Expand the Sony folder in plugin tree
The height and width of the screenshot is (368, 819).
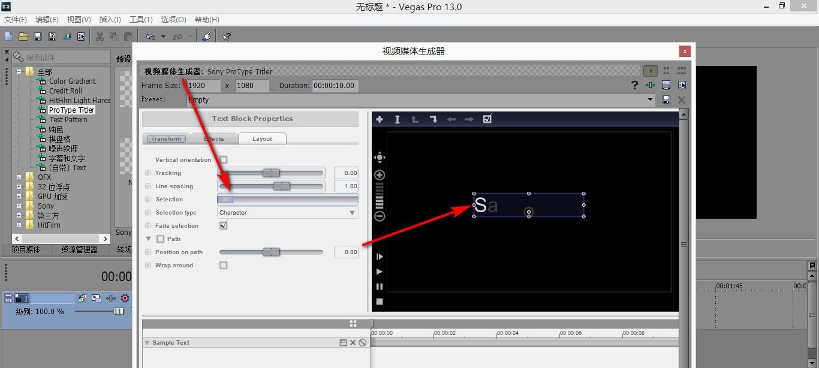pyautogui.click(x=19, y=206)
